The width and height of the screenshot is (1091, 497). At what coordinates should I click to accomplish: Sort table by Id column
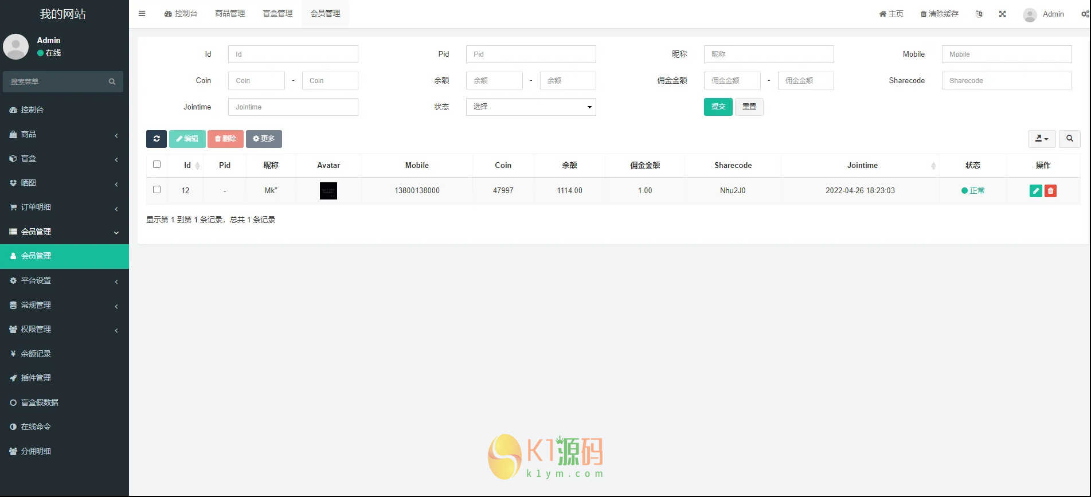187,166
